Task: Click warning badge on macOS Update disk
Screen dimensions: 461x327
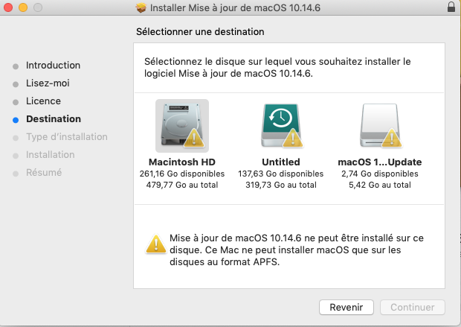Action: click(393, 139)
